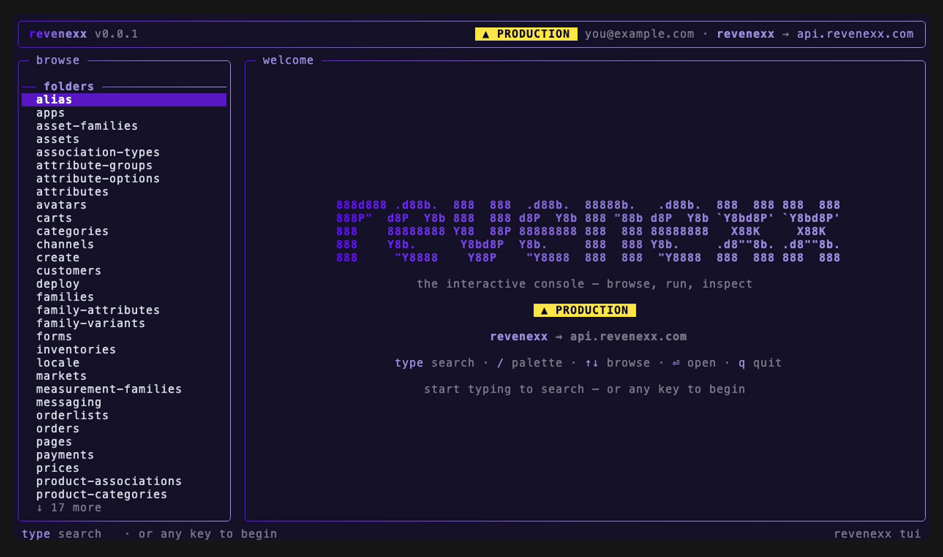Select the alias folder
The height and width of the screenshot is (557, 943).
(x=124, y=100)
